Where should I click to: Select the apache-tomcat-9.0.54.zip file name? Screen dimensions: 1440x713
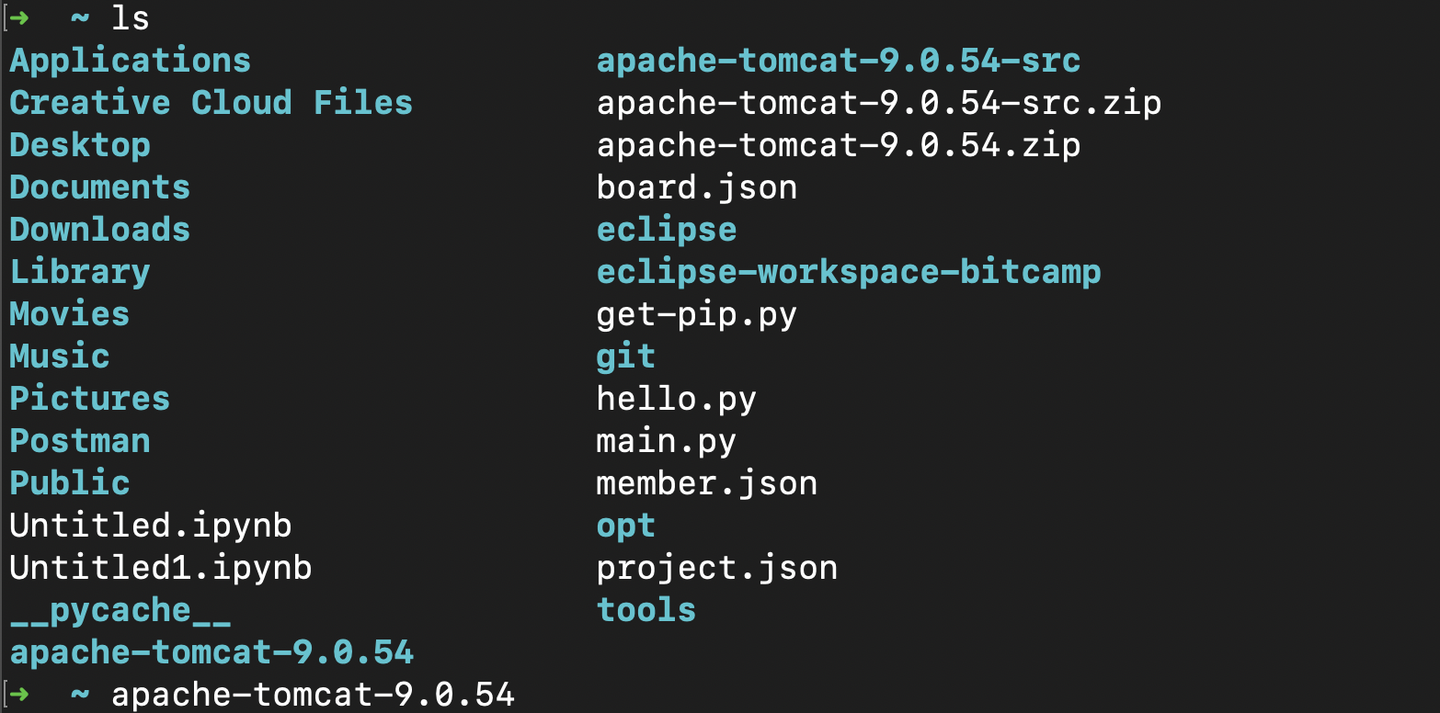click(839, 145)
